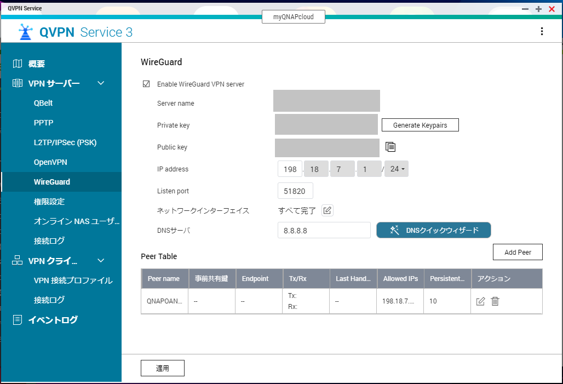
Task: Select OpenVPN in the sidebar
Action: pos(50,162)
